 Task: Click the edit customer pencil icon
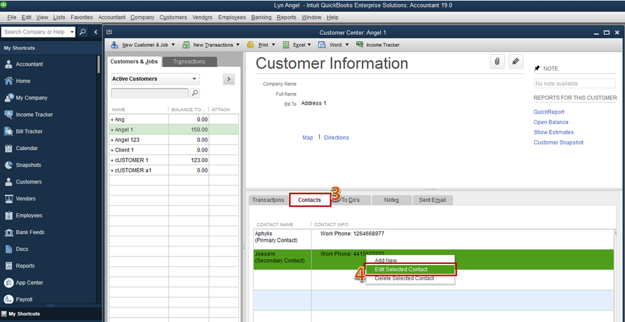click(516, 61)
